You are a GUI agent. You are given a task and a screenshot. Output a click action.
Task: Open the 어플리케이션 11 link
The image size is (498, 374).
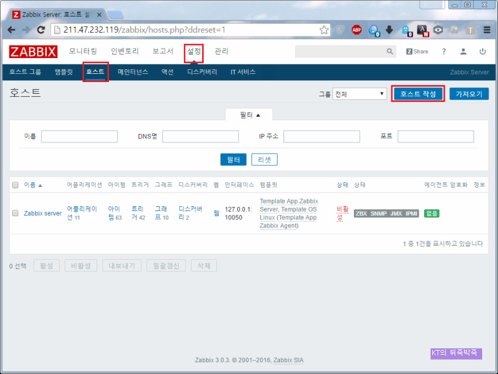[81, 213]
